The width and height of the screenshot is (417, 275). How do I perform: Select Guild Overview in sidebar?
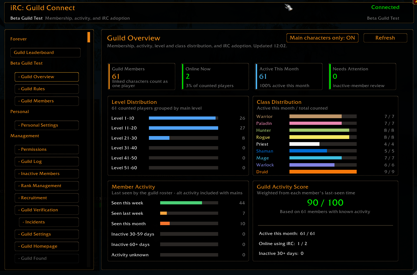coord(47,77)
